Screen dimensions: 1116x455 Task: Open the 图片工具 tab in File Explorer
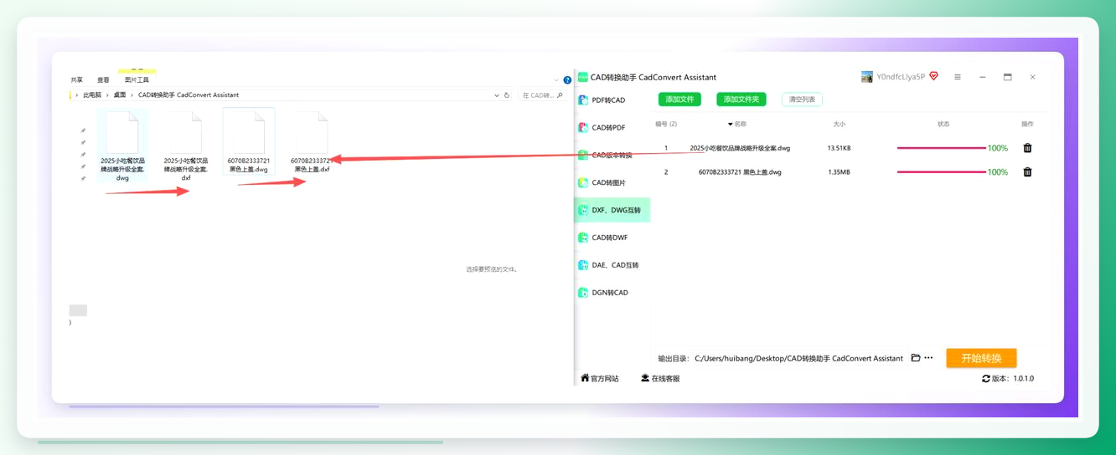coord(137,80)
